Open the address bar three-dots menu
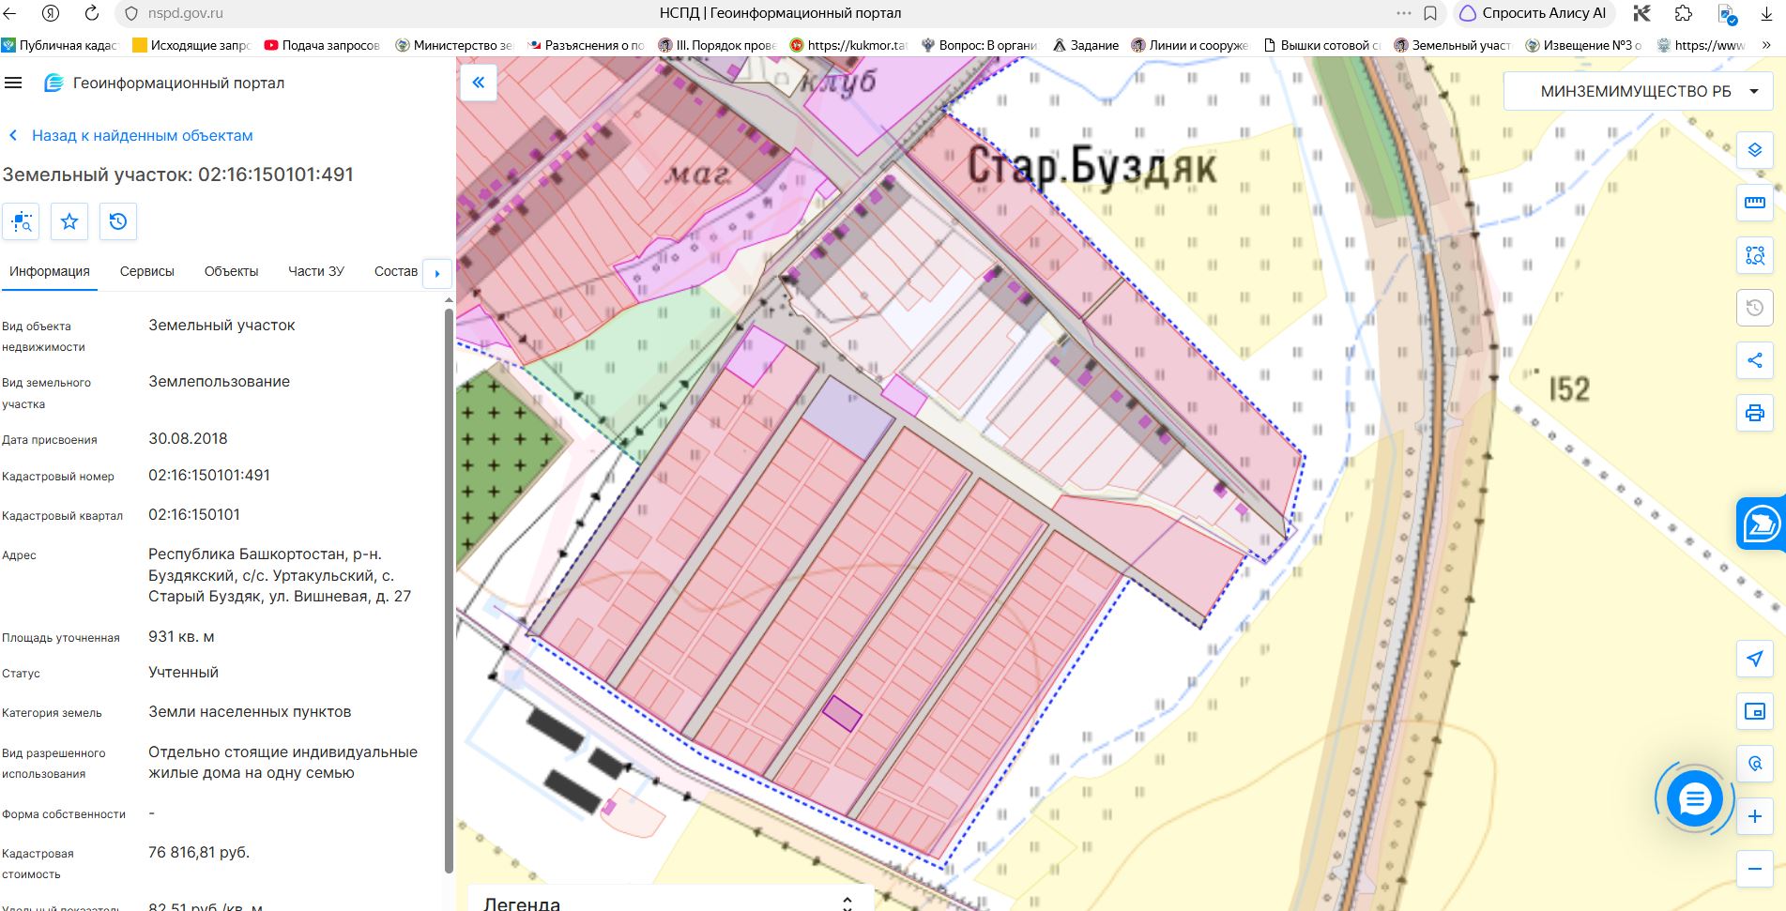 click(x=1404, y=13)
